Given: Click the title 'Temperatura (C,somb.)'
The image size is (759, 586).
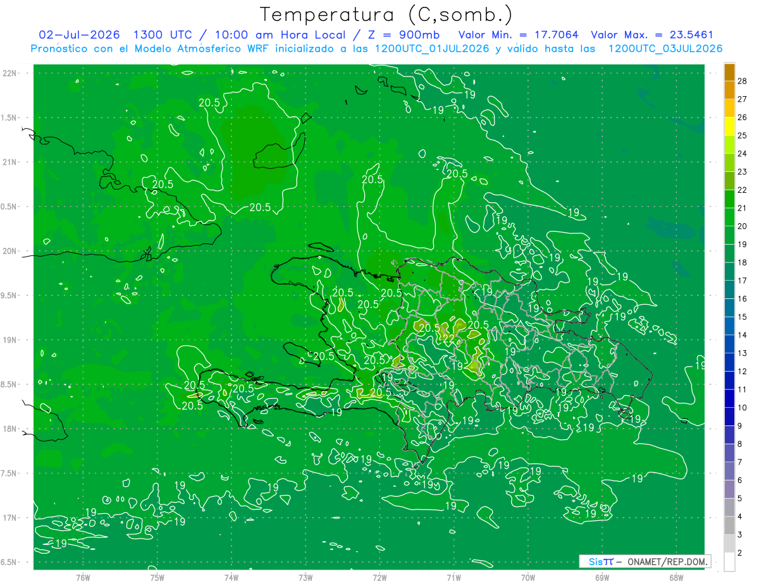Looking at the screenshot, I should point(386,15).
